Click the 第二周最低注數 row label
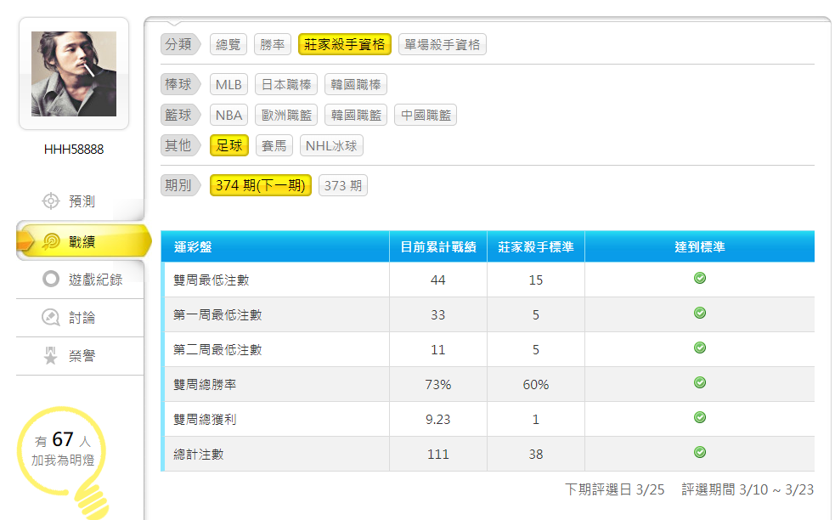835x520 pixels. point(217,349)
